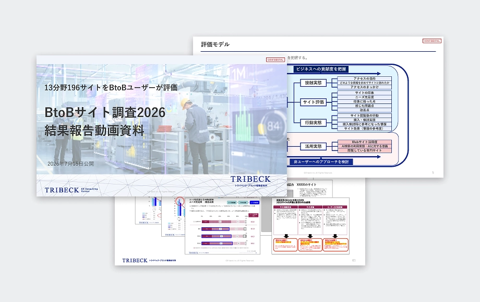The height and width of the screenshot is (302, 480).
Task: Click the subtitle 13分野196サイトをBtoBユーザーが評価
Action: [x=111, y=88]
